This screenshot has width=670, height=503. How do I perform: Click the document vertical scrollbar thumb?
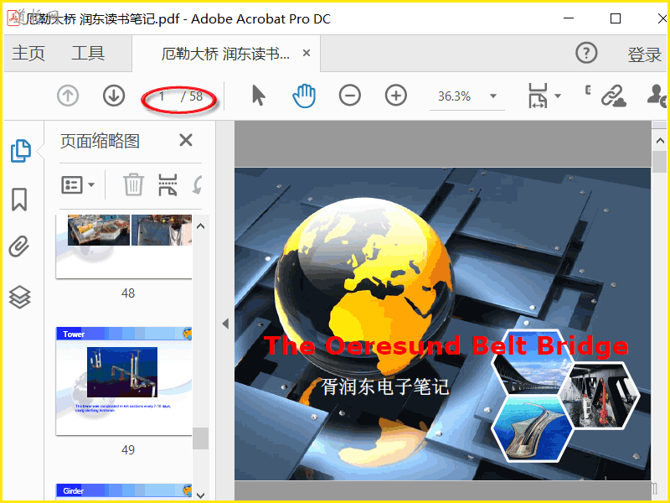point(660,162)
